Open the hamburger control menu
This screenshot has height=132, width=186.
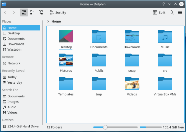[x=180, y=12]
